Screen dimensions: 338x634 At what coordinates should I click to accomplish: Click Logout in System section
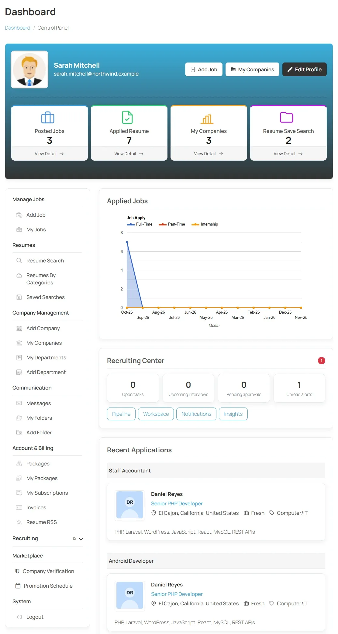(35, 617)
